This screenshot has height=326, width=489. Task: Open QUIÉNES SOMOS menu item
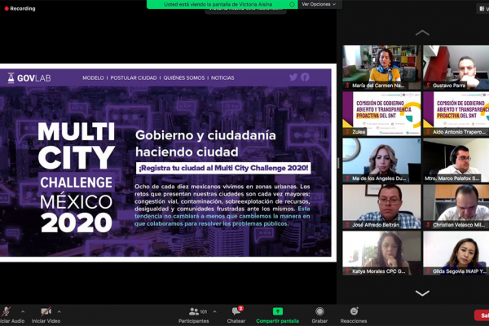point(184,77)
